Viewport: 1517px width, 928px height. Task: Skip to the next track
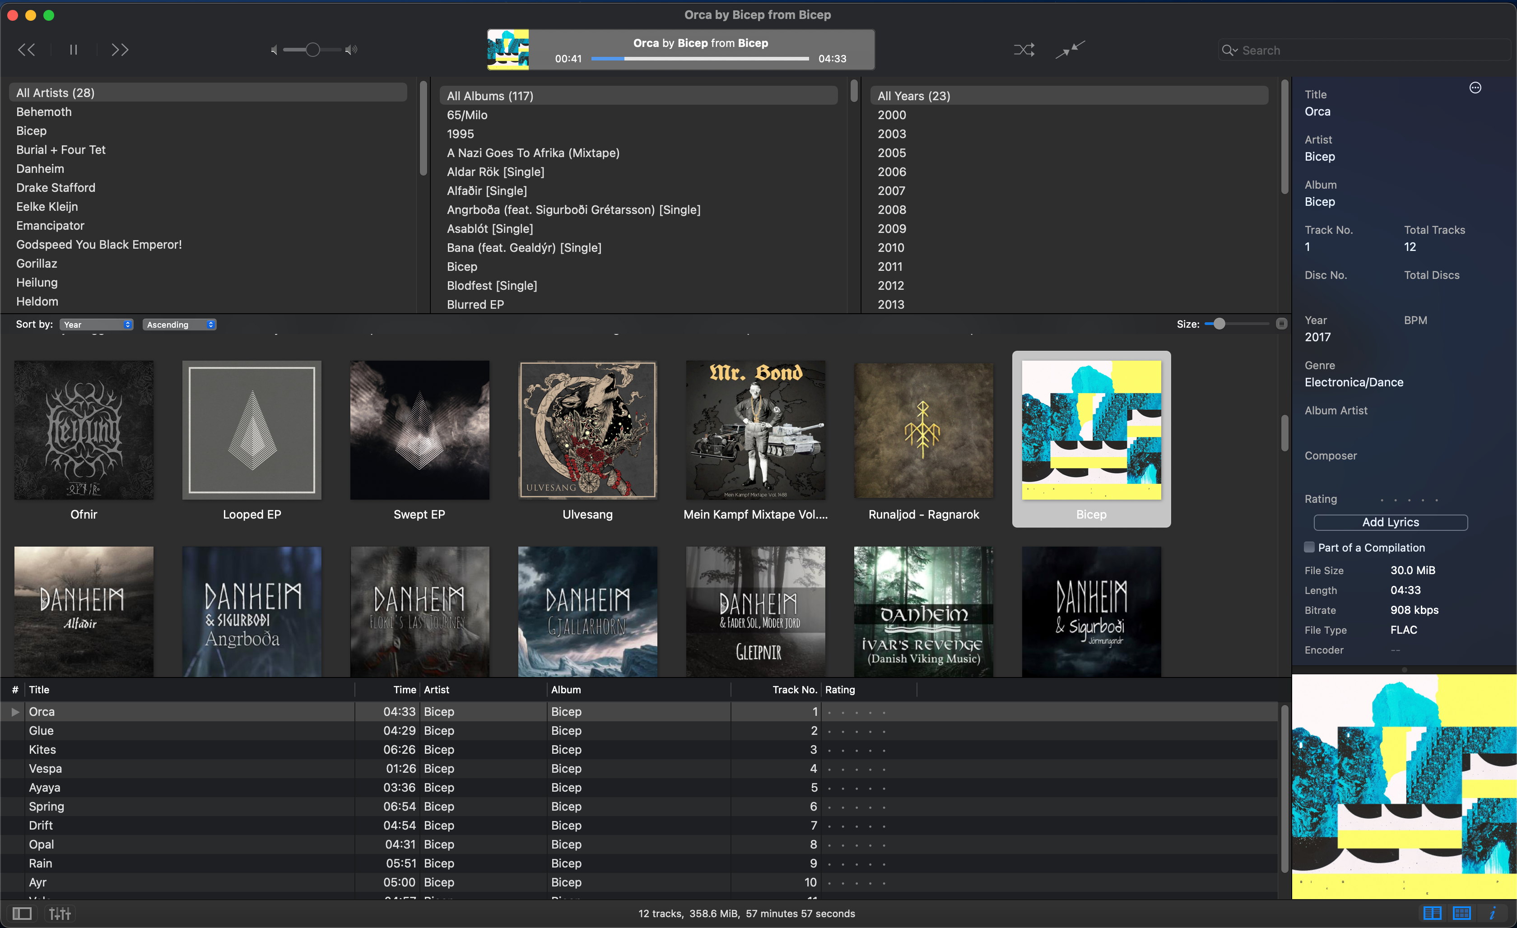pos(120,50)
